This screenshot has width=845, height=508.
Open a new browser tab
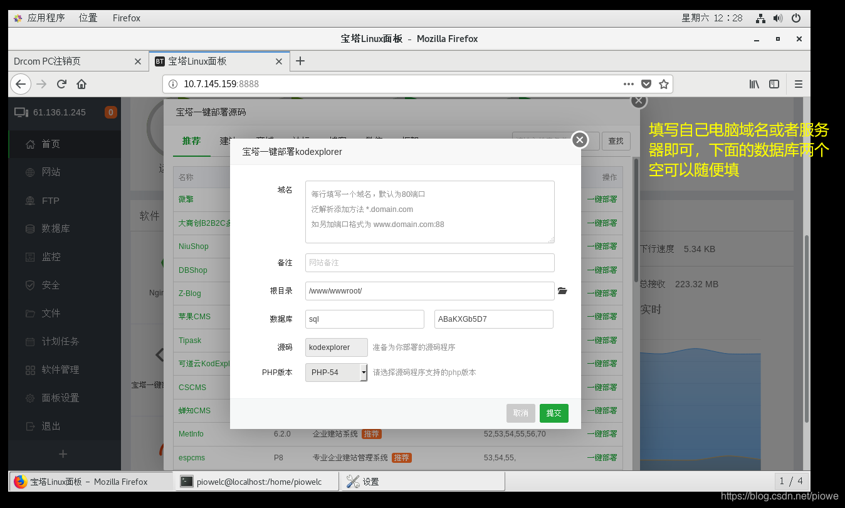tap(300, 61)
